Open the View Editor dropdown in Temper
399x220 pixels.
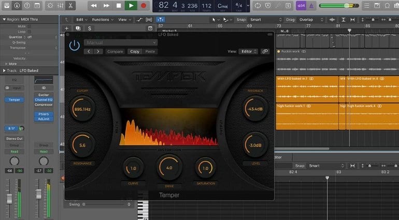tap(248, 51)
